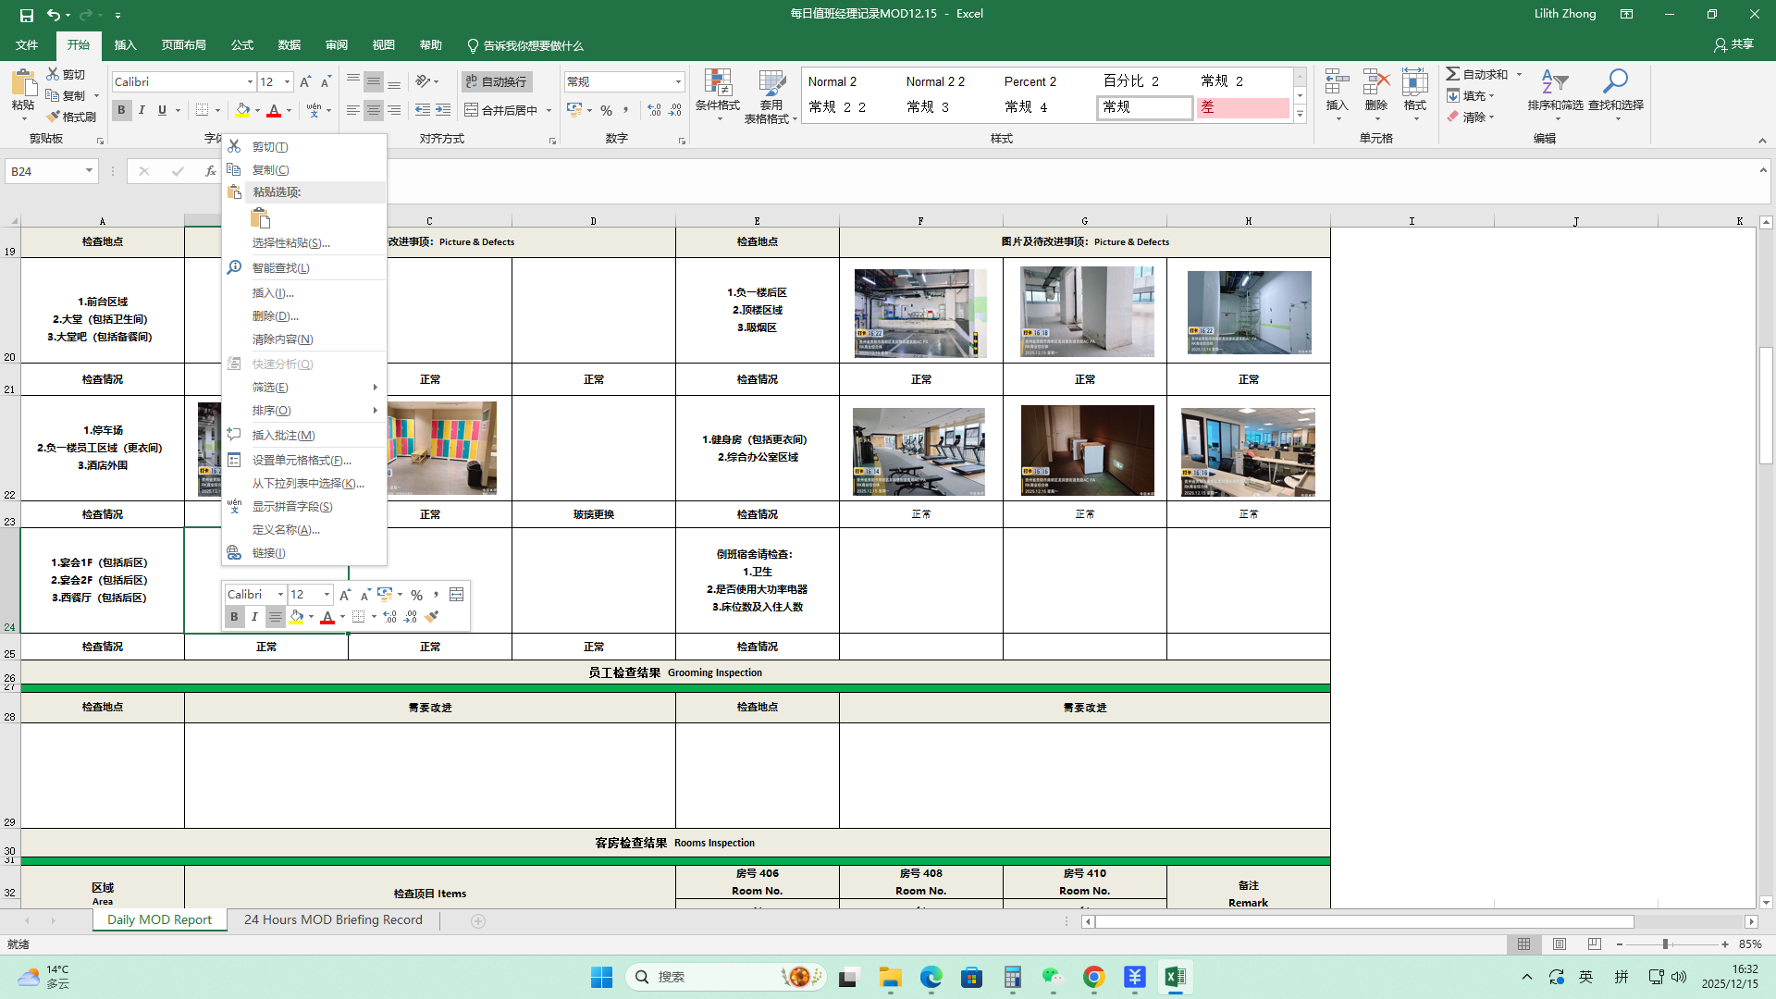Expand the Calibri font name dropdown in the ribbon
This screenshot has width=1776, height=999.
(250, 81)
